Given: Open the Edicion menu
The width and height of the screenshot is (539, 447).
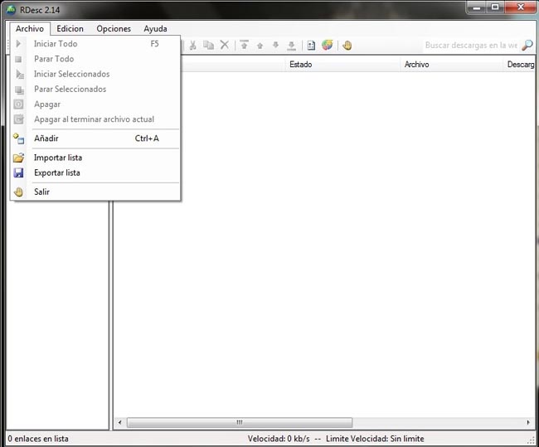Looking at the screenshot, I should pyautogui.click(x=70, y=29).
